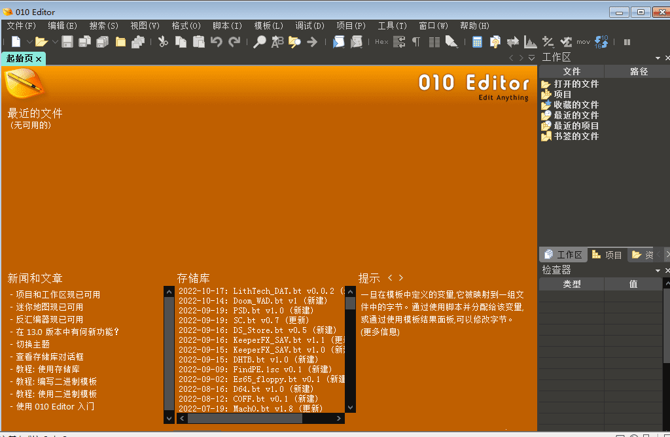Toggle show whitespace paragraph mark icon
Screen dimensions: 670x437
click(x=416, y=42)
